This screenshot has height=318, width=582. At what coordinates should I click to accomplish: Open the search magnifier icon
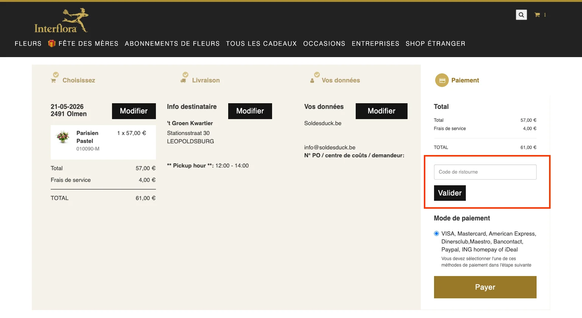(521, 15)
